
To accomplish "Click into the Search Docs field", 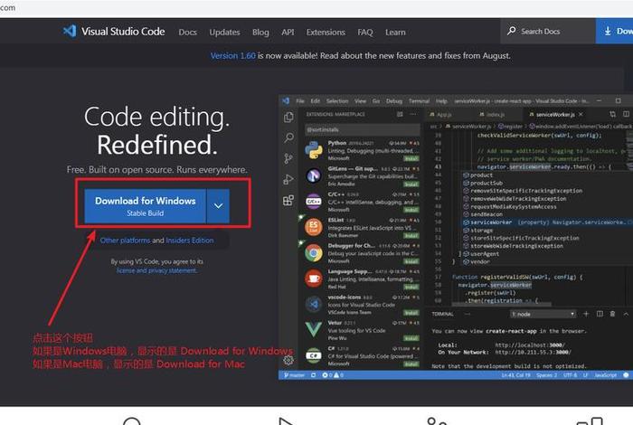I will click(x=548, y=31).
